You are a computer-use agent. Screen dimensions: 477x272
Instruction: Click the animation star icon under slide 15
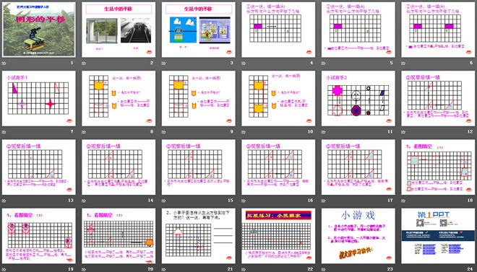163,201
